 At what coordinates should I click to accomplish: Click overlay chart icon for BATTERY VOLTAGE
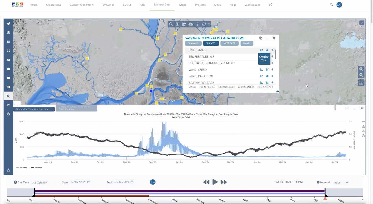click(x=267, y=82)
